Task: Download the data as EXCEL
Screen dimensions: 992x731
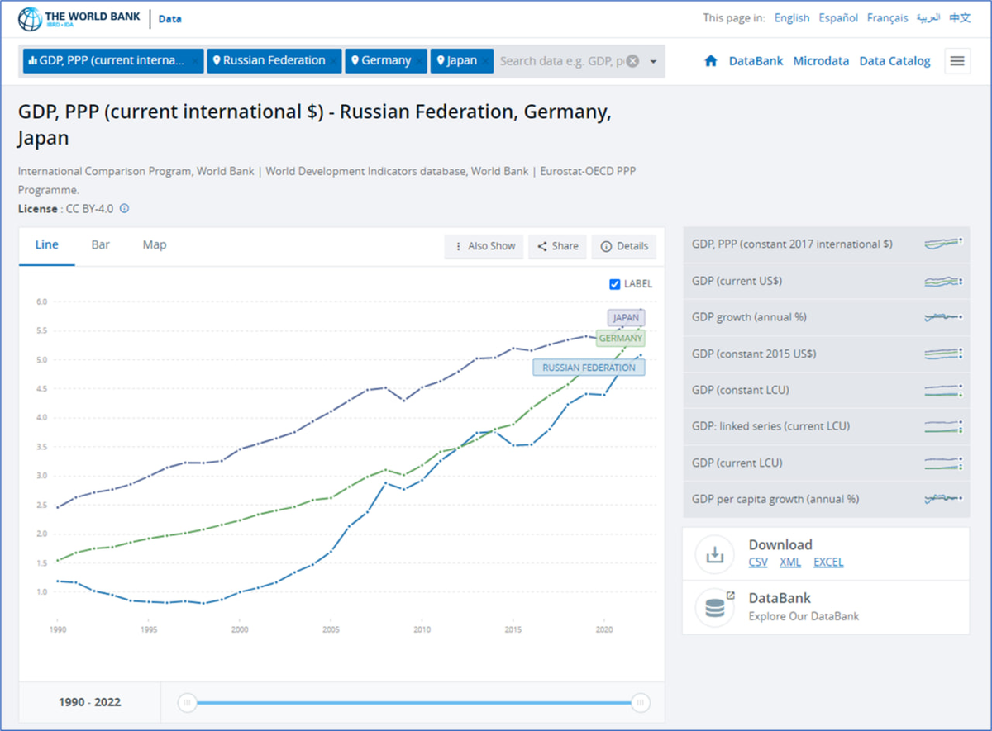Action: point(828,562)
